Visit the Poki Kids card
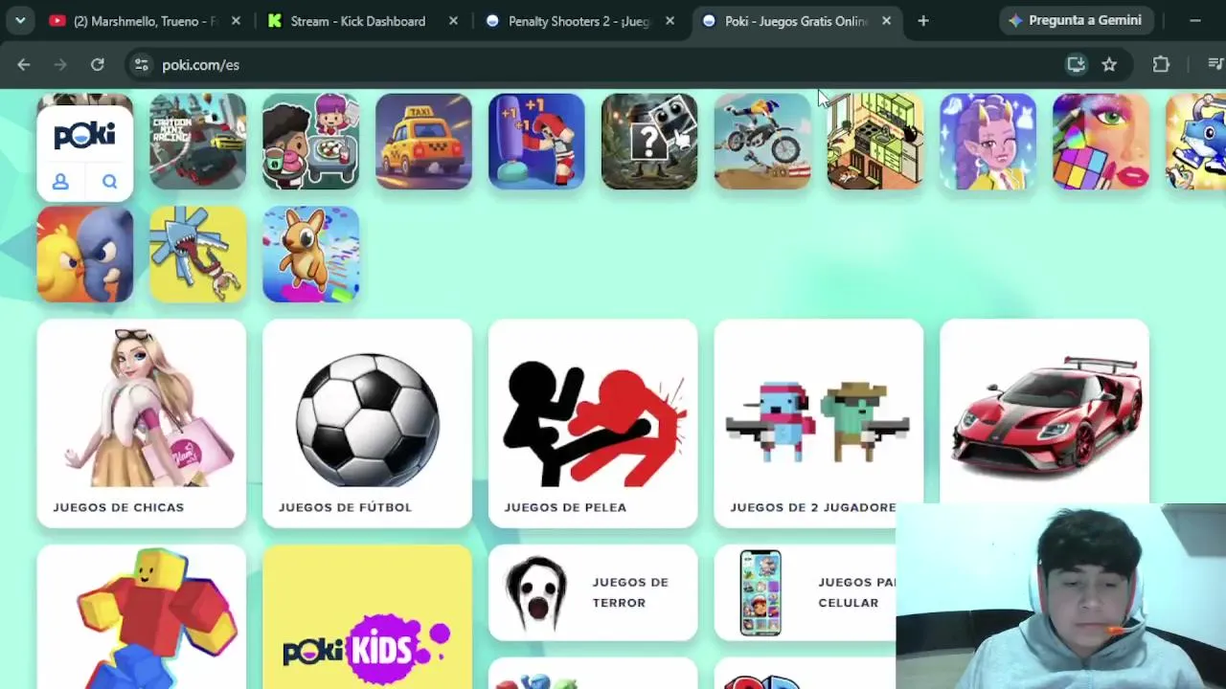The width and height of the screenshot is (1226, 689). tap(367, 616)
